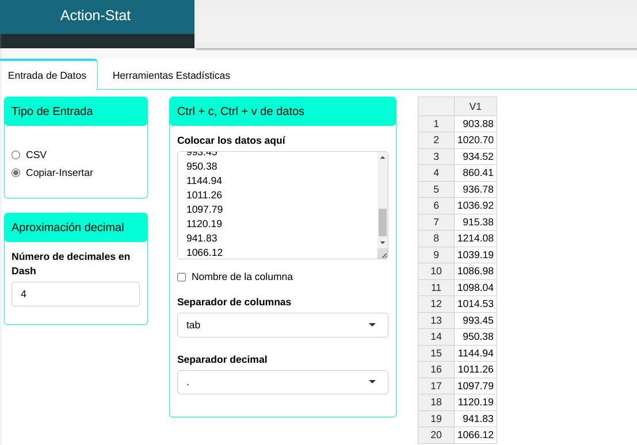The width and height of the screenshot is (637, 445).
Task: Click the V1 column header
Action: pyautogui.click(x=475, y=106)
